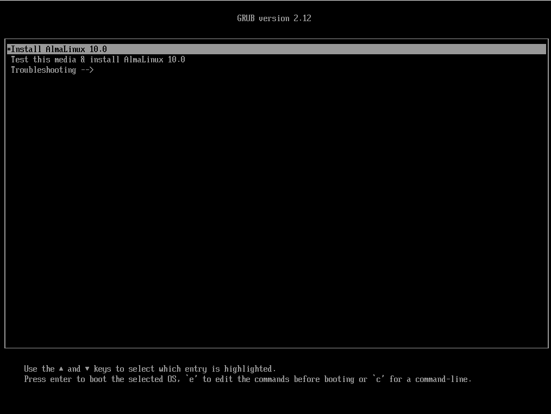Select the Install AlmaLinux 10.0 entry
The height and width of the screenshot is (414, 551).
[x=60, y=49]
